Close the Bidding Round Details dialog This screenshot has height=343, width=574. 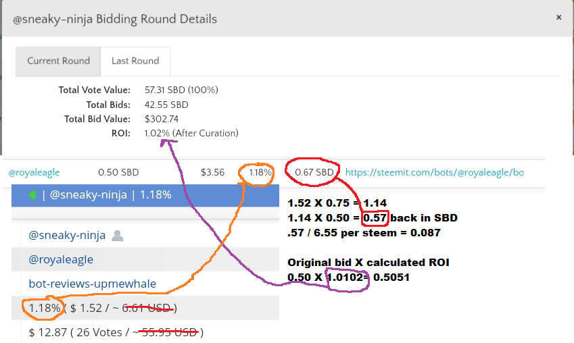tap(558, 17)
